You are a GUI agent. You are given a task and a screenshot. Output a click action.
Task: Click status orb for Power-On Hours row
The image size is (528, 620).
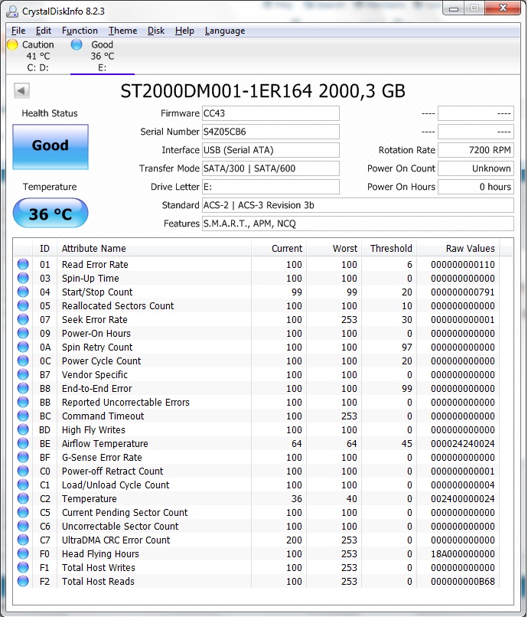click(23, 333)
